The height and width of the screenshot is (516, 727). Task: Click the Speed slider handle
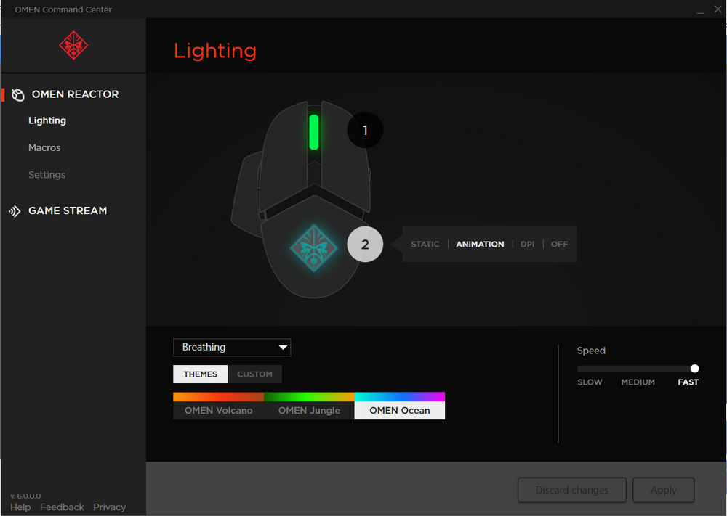coord(694,369)
